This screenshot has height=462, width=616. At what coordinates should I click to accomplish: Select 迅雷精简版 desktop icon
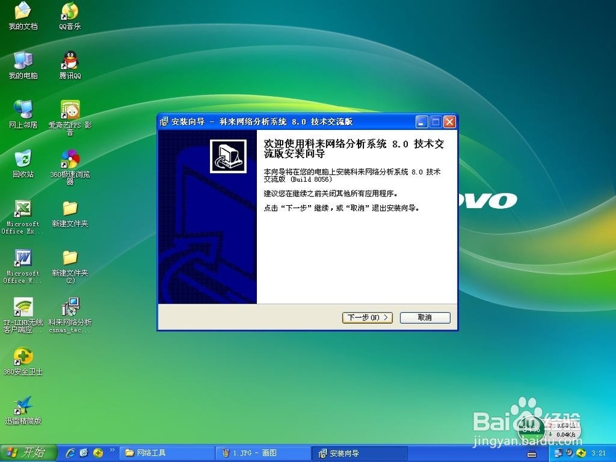[x=23, y=410]
